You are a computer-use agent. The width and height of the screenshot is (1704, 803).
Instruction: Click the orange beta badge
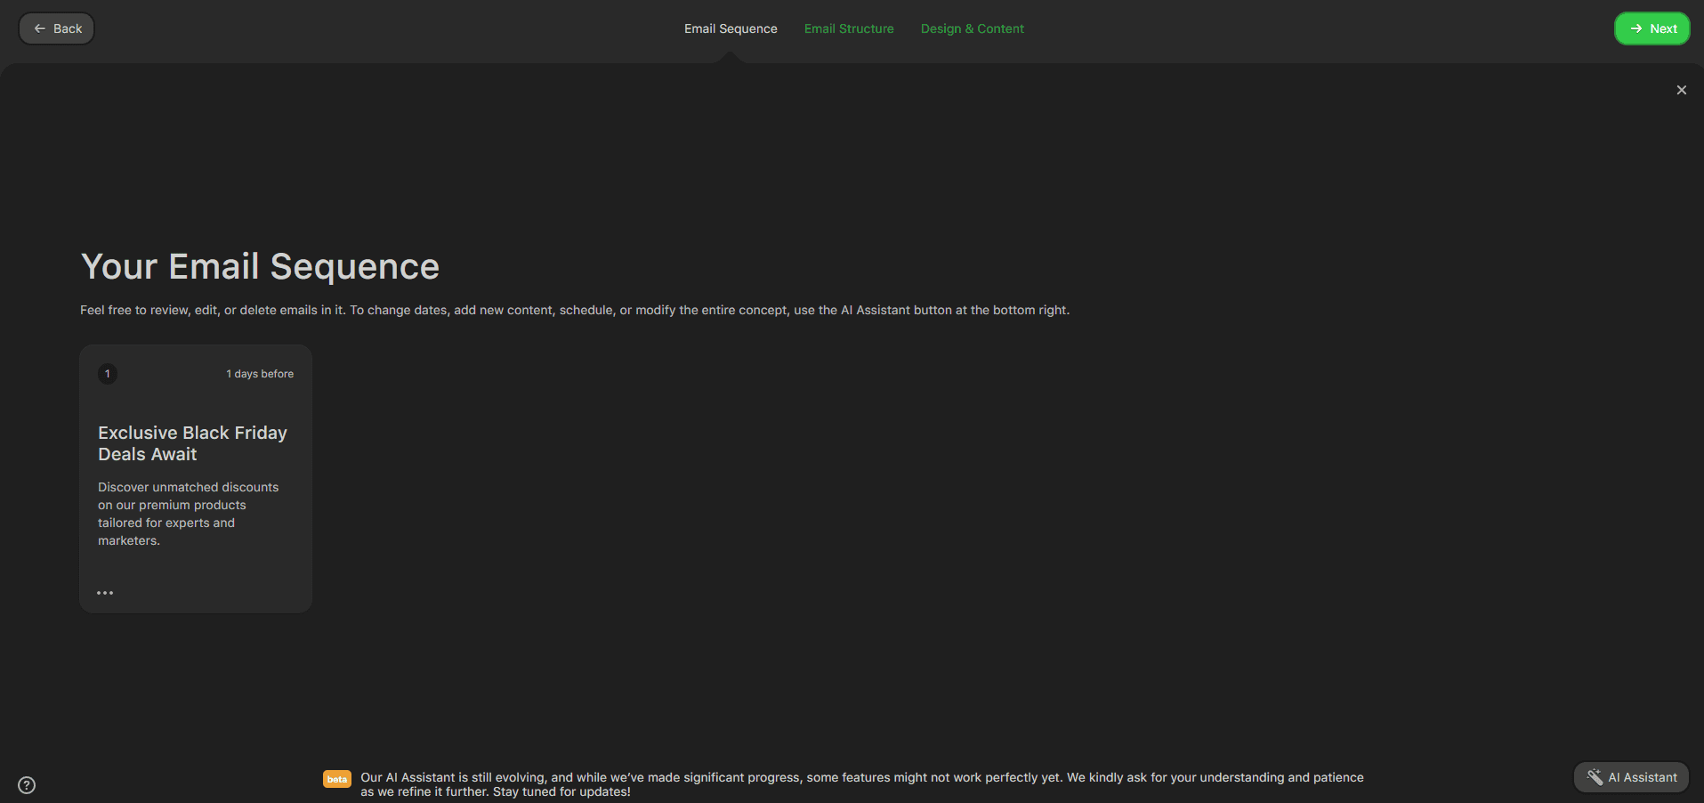(336, 779)
